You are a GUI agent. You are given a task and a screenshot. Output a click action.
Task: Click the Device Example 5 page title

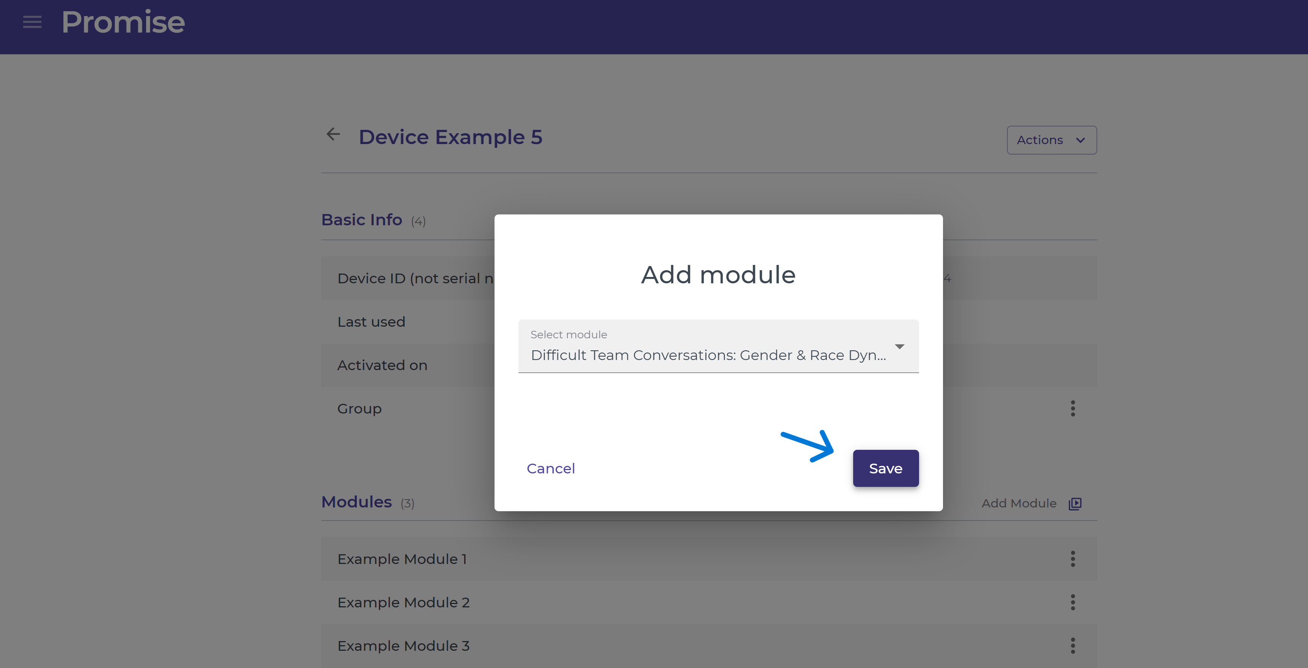[450, 137]
